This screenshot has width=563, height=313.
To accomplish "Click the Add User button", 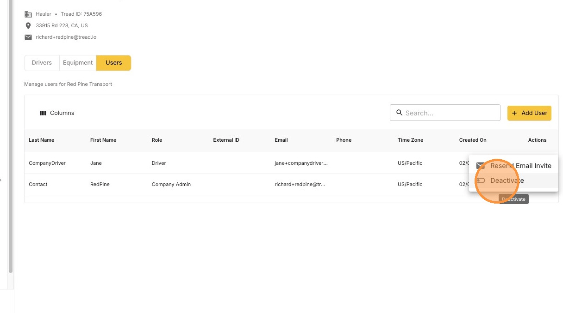I will pos(529,113).
